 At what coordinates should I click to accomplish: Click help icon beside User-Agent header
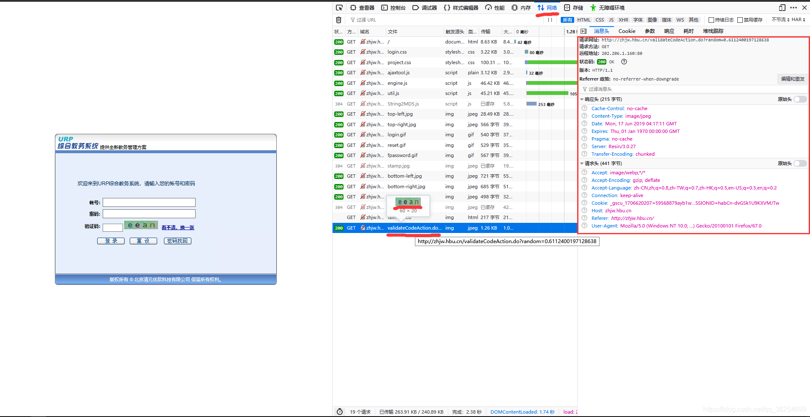point(584,226)
